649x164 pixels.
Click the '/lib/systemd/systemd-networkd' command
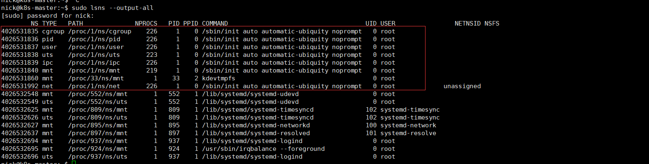(256, 125)
